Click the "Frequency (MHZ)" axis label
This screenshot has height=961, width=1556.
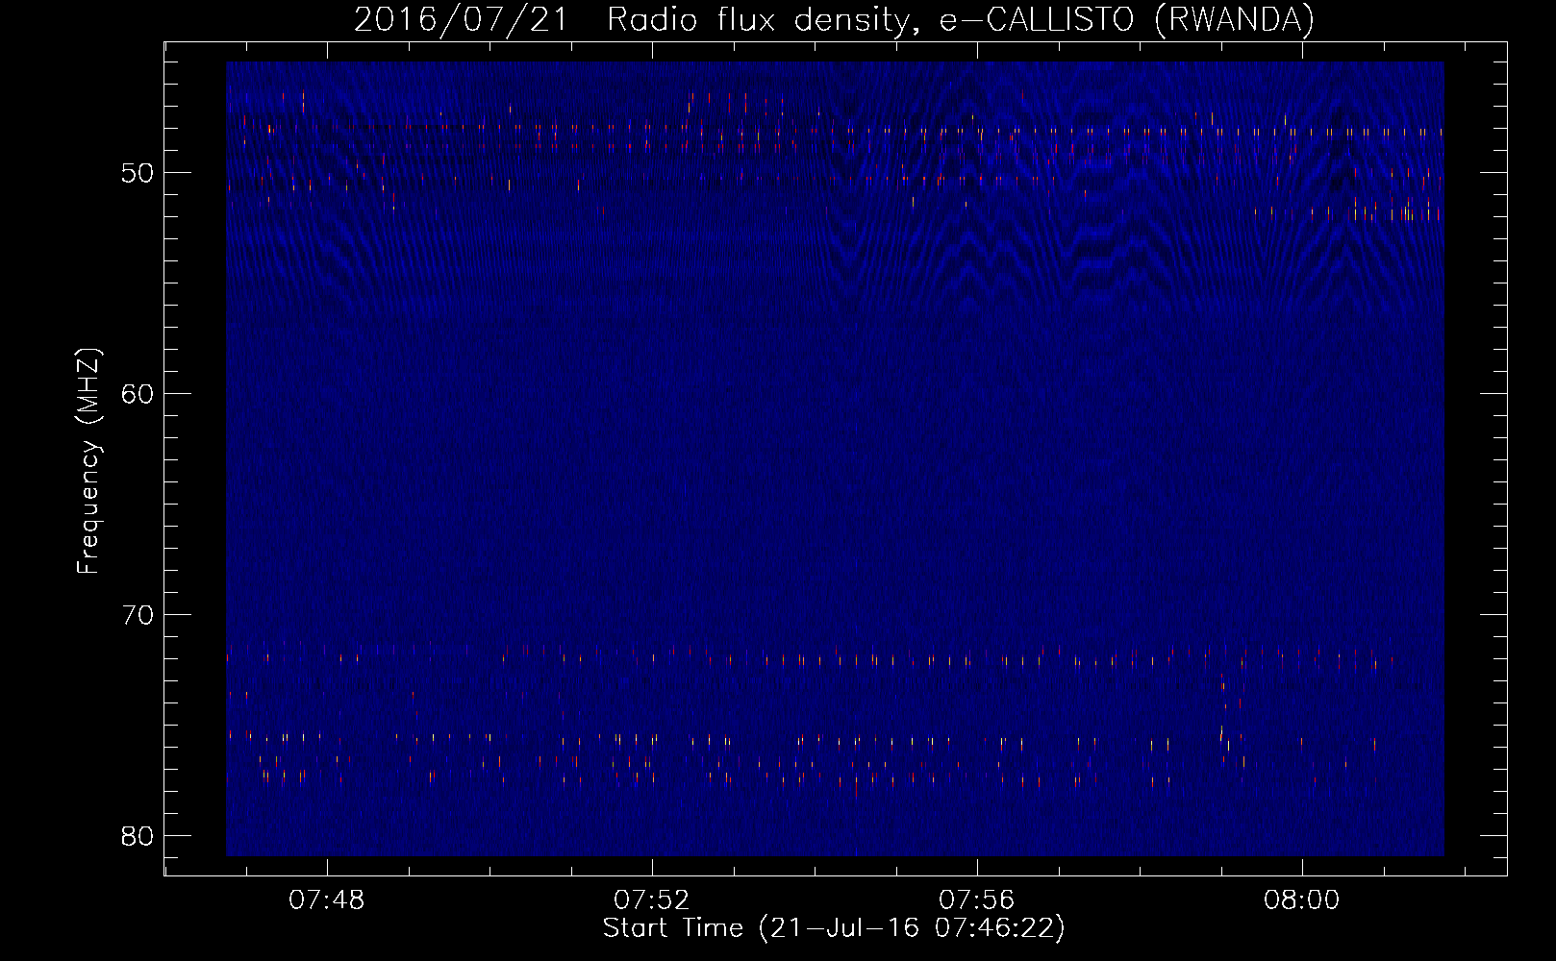pos(88,461)
